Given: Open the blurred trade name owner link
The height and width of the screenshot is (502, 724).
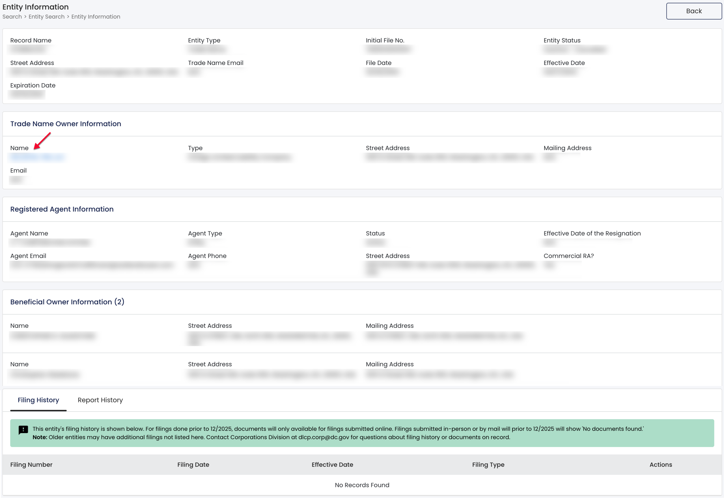Looking at the screenshot, I should (37, 157).
